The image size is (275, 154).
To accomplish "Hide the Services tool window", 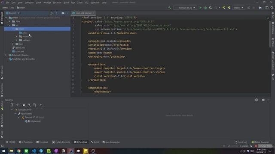I will [268, 100].
